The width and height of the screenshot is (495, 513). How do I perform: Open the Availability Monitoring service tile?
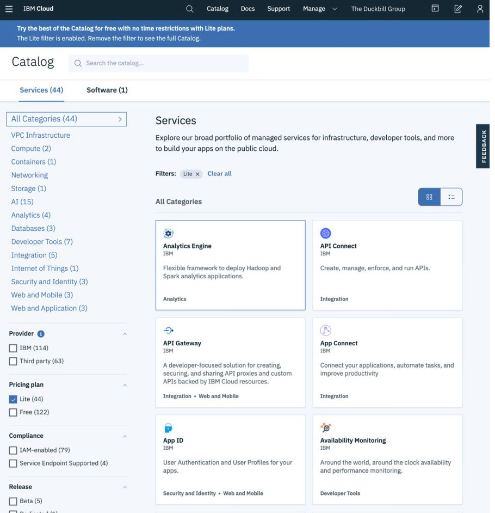[x=387, y=460]
